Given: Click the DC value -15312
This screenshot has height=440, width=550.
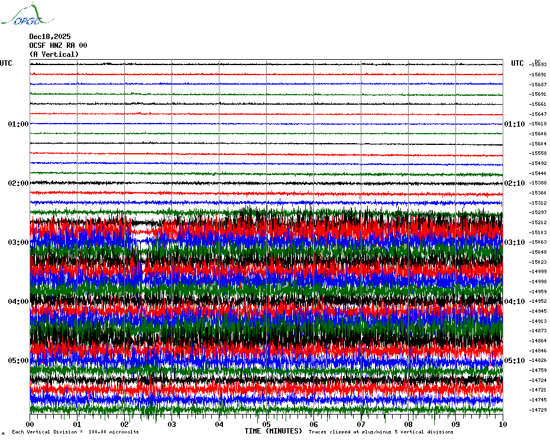Looking at the screenshot, I should pos(538,203).
